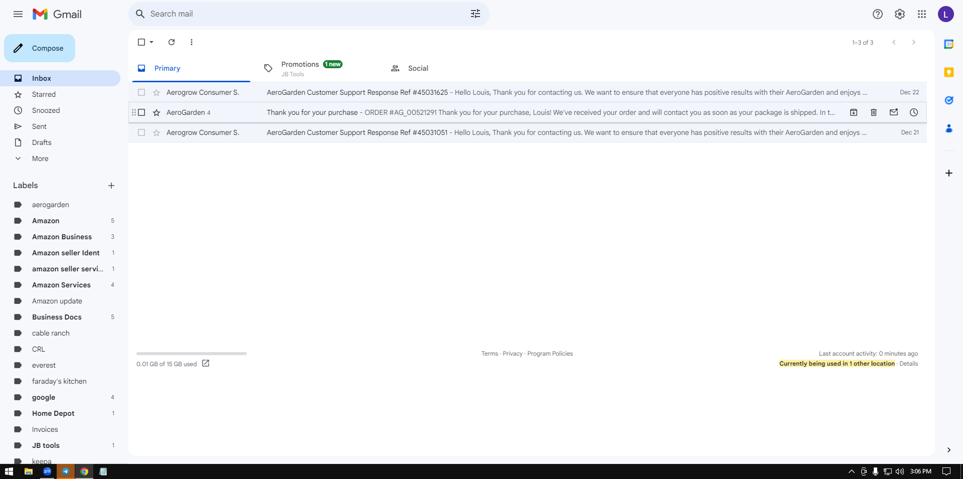
Task: Switch to the Promotions tab
Action: point(317,68)
